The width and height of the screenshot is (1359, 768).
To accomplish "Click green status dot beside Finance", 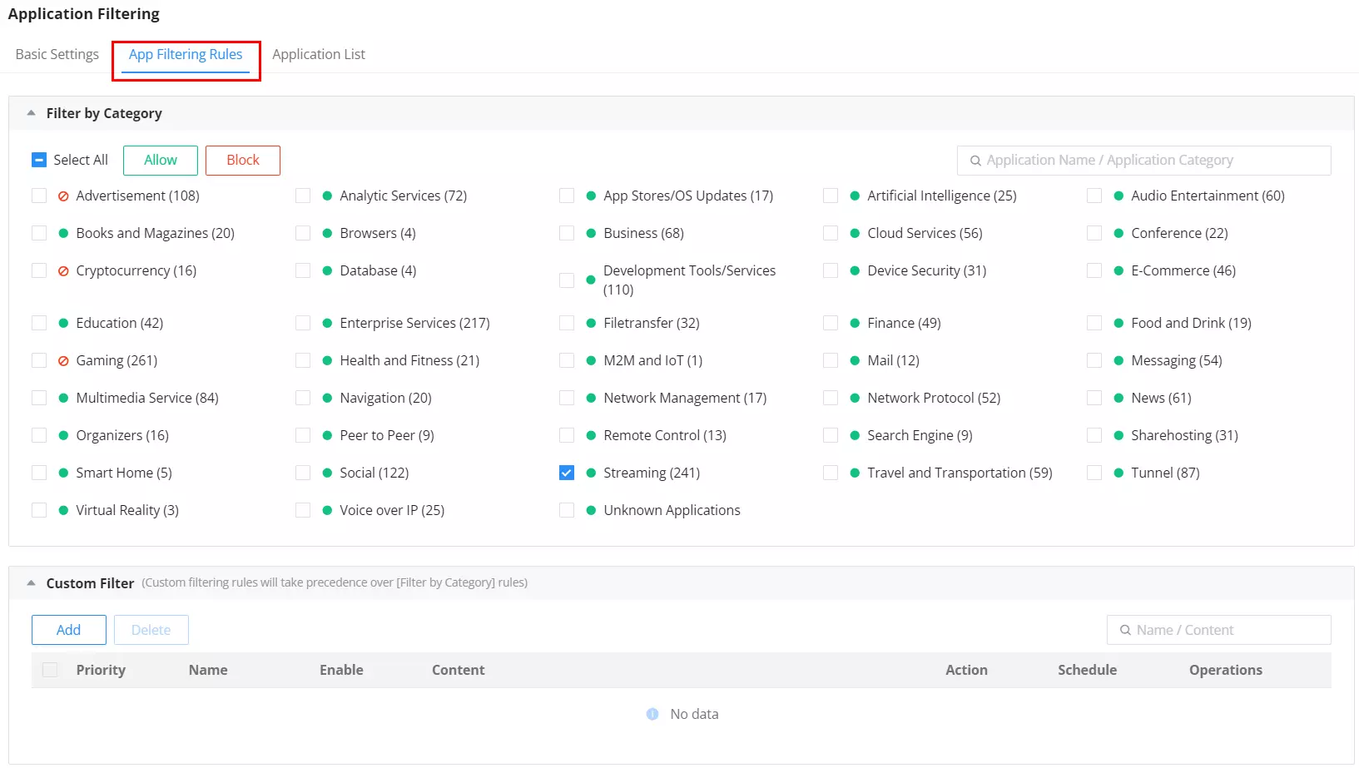I will tap(855, 324).
